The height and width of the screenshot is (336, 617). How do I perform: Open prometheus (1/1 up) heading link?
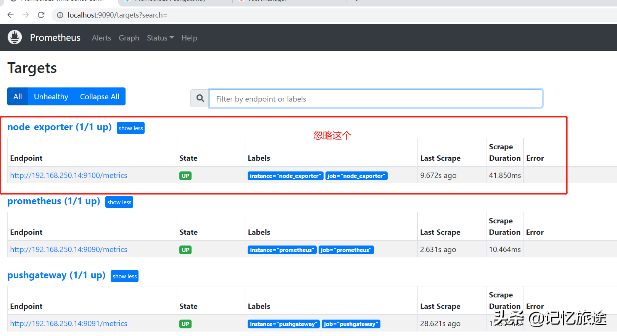pos(54,201)
